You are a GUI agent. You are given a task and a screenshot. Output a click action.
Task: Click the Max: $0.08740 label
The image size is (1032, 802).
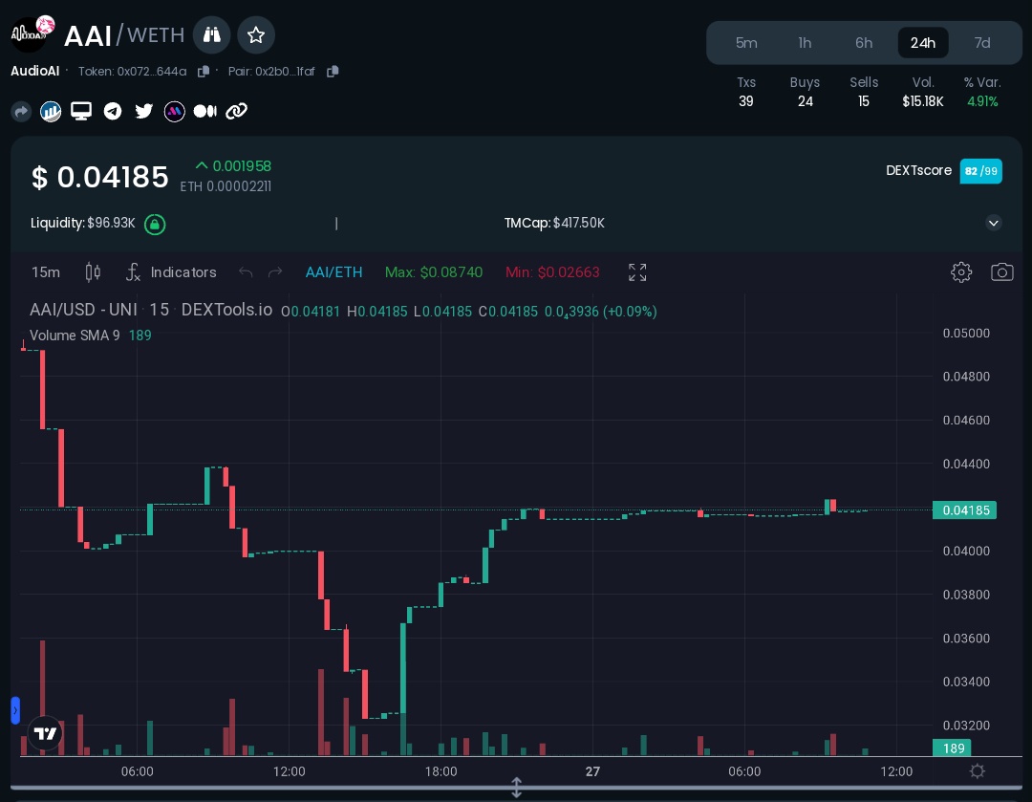point(434,271)
